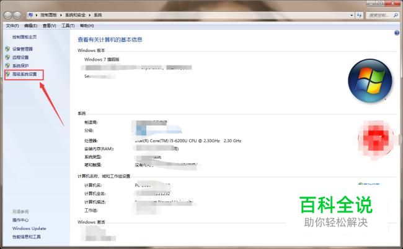Click the search magnifier icon
Image resolution: width=403 pixels, height=249 pixels.
click(396, 15)
